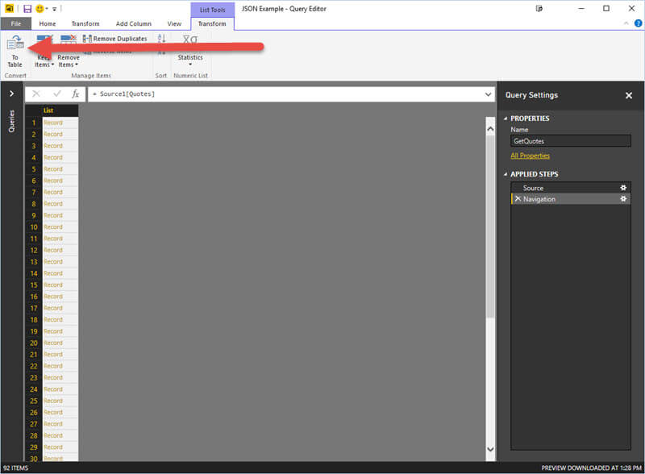Expand the Queries pane chevron
Image resolution: width=645 pixels, height=474 pixels.
coord(11,94)
